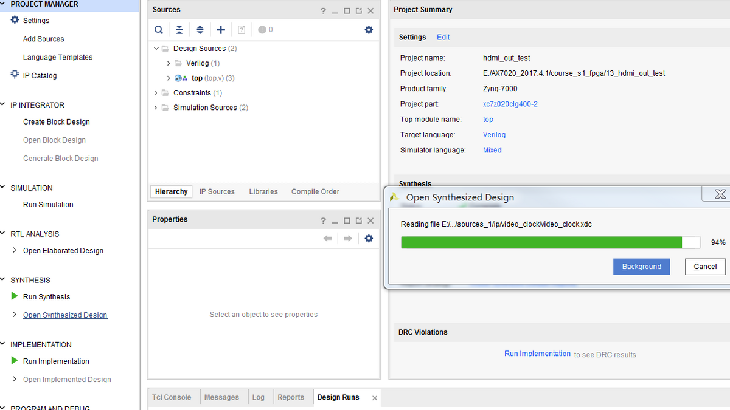Screen dimensions: 730x410
Task: Expand the Simulation Sources folder
Action: [156, 108]
